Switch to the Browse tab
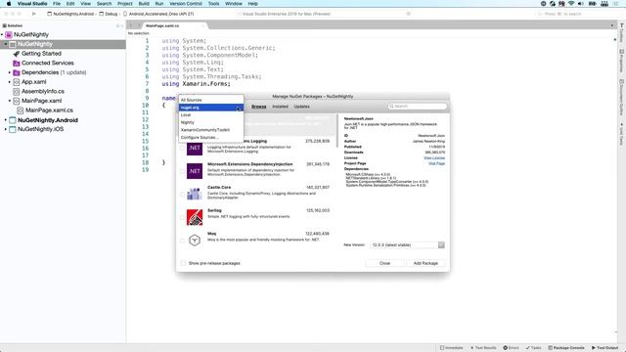Viewport: 626px width, 352px height. click(x=258, y=107)
